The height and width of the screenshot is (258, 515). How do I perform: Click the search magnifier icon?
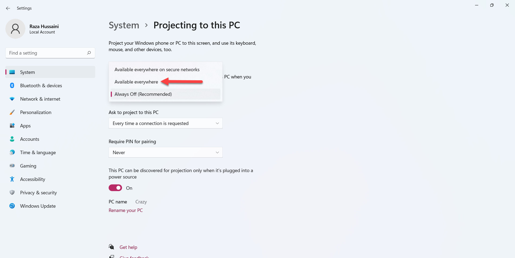tap(89, 53)
